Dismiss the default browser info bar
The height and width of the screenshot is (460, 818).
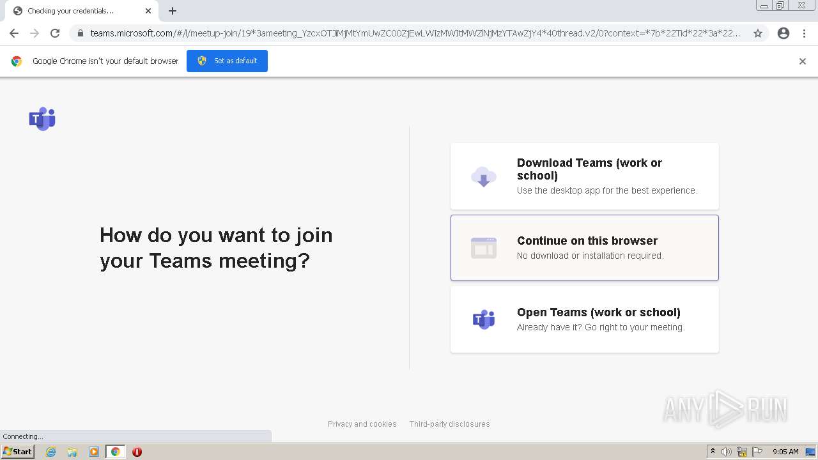point(803,61)
